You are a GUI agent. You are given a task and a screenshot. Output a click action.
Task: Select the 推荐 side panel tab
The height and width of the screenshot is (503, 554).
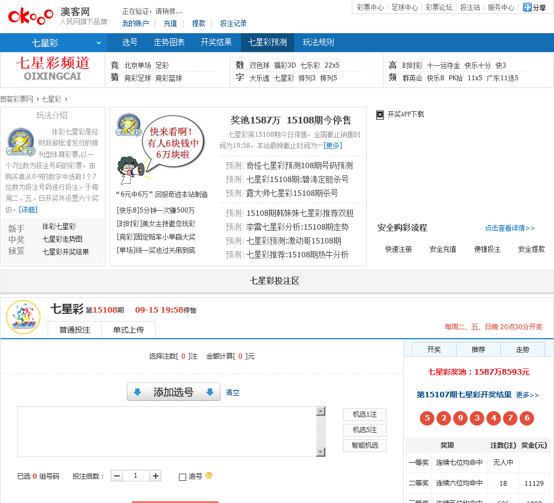coord(479,350)
